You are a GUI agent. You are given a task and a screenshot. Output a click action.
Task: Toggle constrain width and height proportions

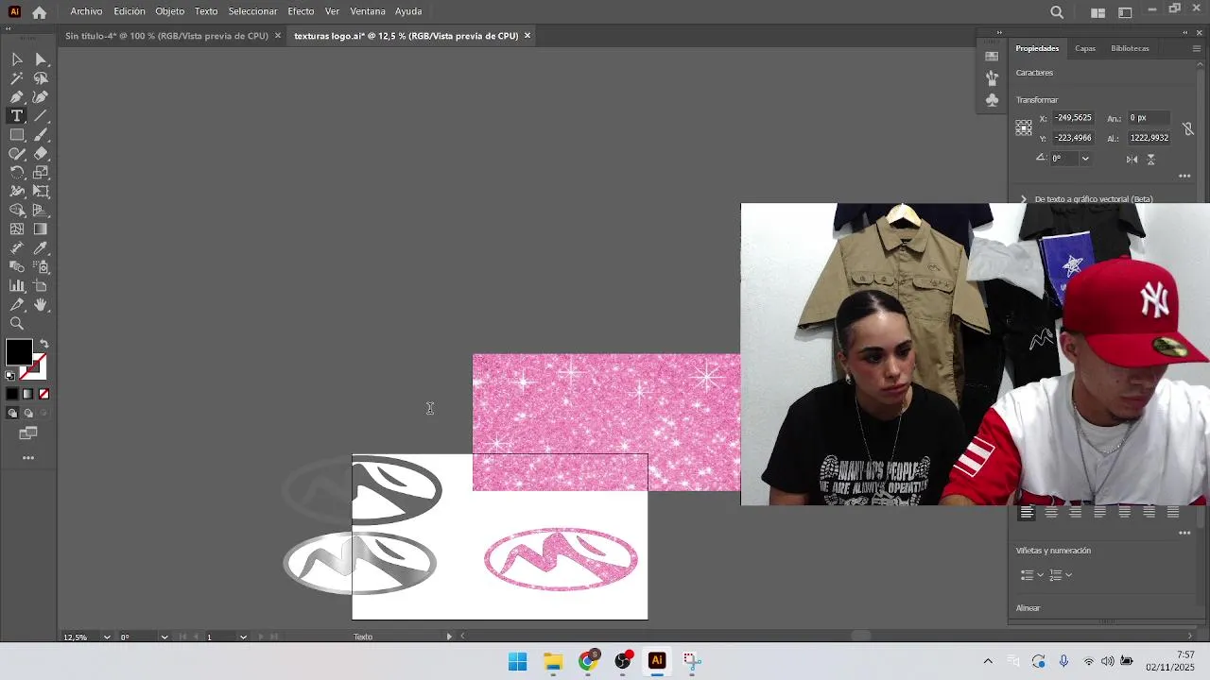(1188, 127)
